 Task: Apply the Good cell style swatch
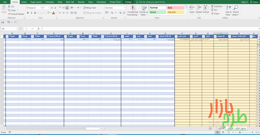click(157, 12)
